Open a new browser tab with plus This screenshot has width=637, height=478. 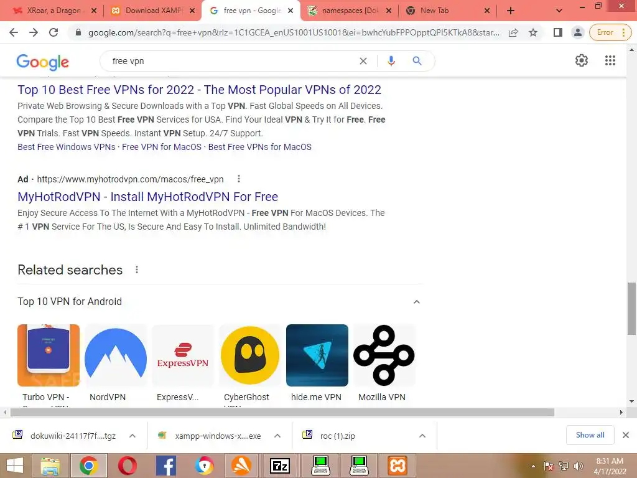click(x=511, y=11)
